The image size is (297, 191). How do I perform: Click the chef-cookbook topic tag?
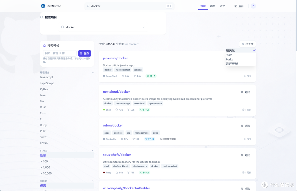point(121,166)
